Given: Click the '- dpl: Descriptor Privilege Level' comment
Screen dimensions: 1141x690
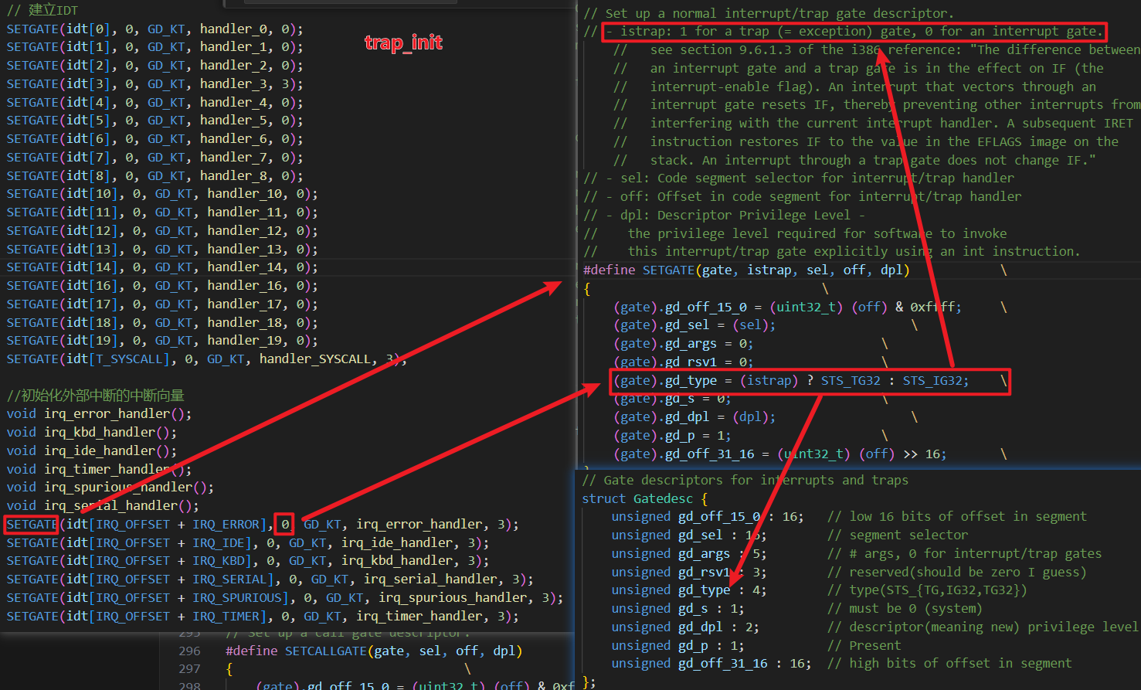Looking at the screenshot, I should tap(725, 215).
